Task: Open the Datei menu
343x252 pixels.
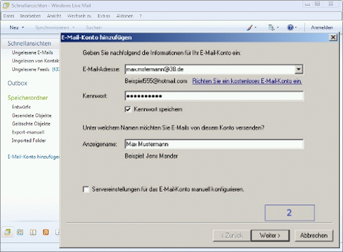Action: (x=9, y=16)
